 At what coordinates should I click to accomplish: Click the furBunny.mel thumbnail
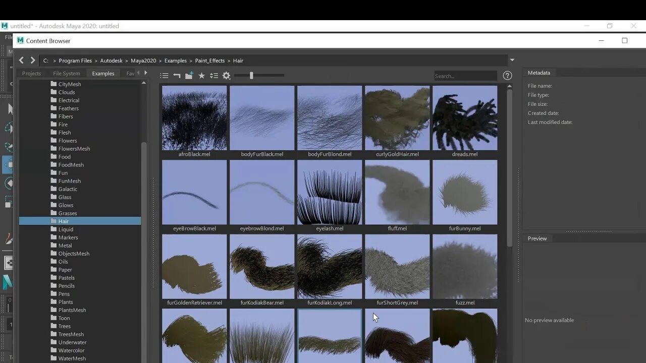[465, 192]
